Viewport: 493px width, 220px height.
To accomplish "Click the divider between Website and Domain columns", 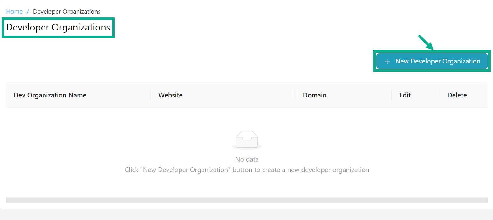I will pos(295,95).
